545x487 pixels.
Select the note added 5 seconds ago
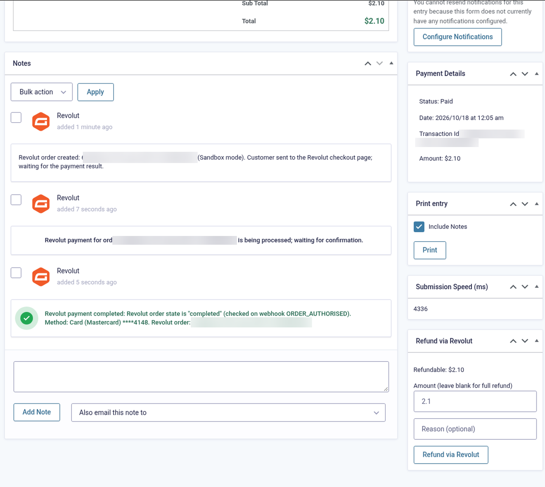(16, 273)
